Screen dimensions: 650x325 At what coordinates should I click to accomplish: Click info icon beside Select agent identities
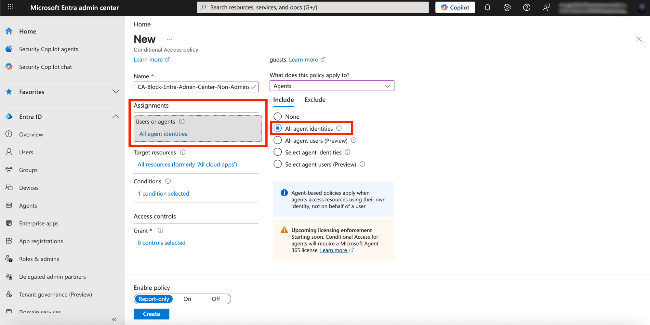pos(348,152)
